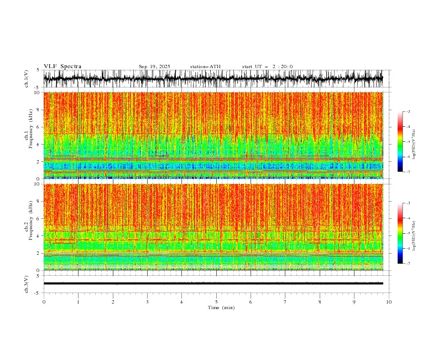Click the upper colorbar "-5" tick value
Image resolution: width=438 pixels, height=339 pixels.
[x=408, y=142]
